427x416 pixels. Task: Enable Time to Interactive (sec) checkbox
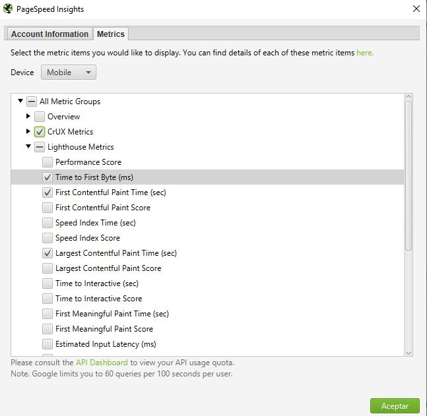point(48,283)
